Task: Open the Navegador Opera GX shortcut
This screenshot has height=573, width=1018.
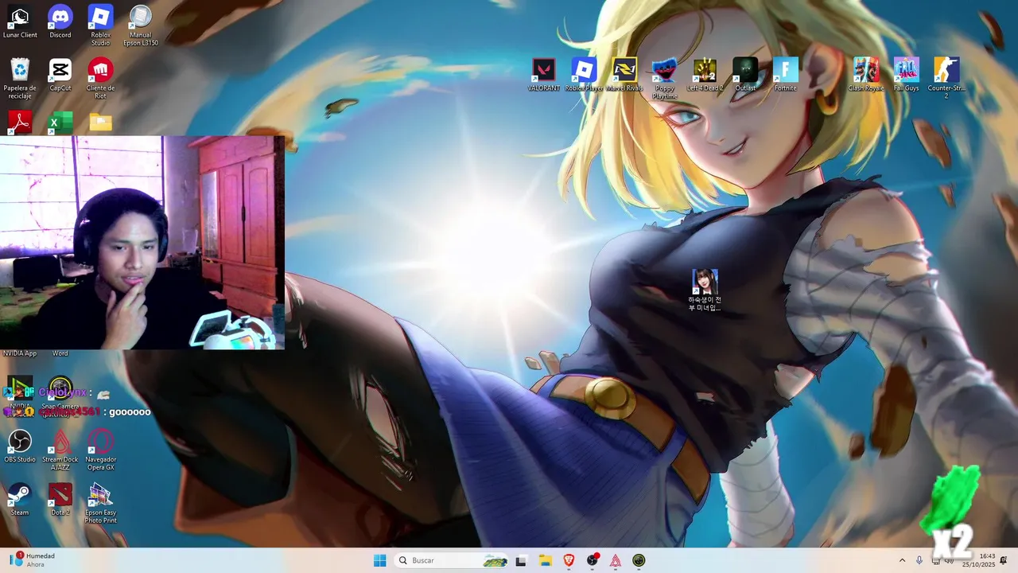Action: pos(100,450)
